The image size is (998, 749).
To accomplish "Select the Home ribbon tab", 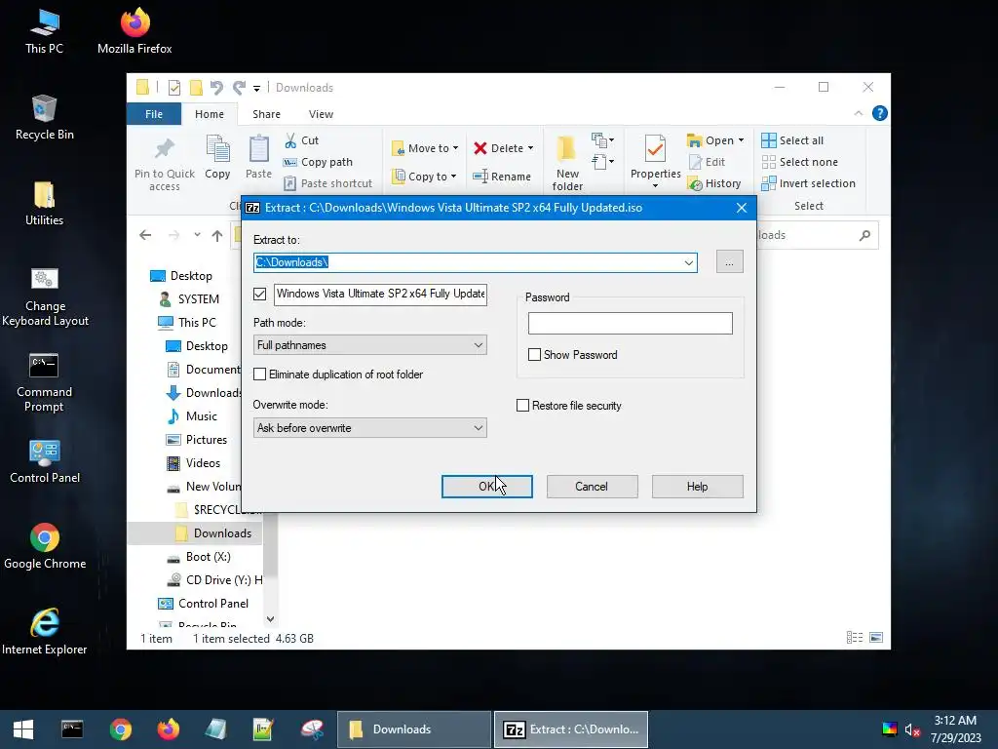I will (x=210, y=114).
